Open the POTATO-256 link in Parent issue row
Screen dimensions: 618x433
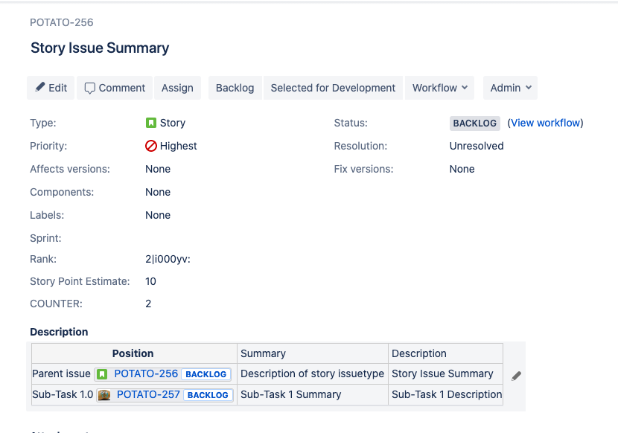146,374
